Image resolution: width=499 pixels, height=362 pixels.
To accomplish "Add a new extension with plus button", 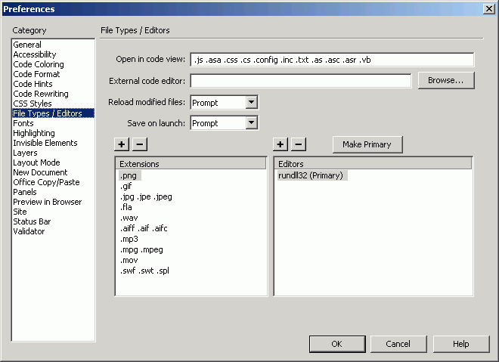I will pos(122,144).
